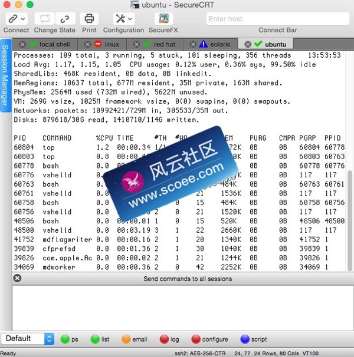Click the yellow minimize window button
The width and height of the screenshot is (354, 357).
[18, 5]
